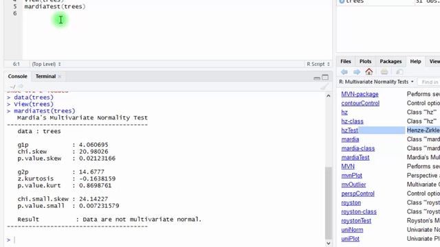Image resolution: width=440 pixels, height=247 pixels.
Task: Go back in Help history
Action: coord(344,72)
